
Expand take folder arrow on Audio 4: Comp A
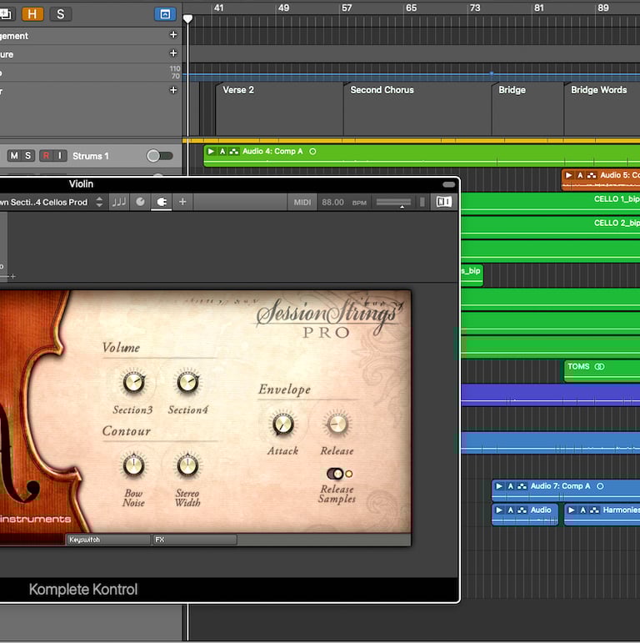(211, 152)
